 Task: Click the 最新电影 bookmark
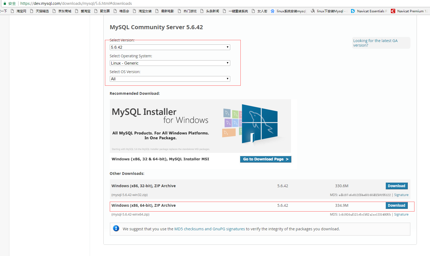tap(167, 11)
